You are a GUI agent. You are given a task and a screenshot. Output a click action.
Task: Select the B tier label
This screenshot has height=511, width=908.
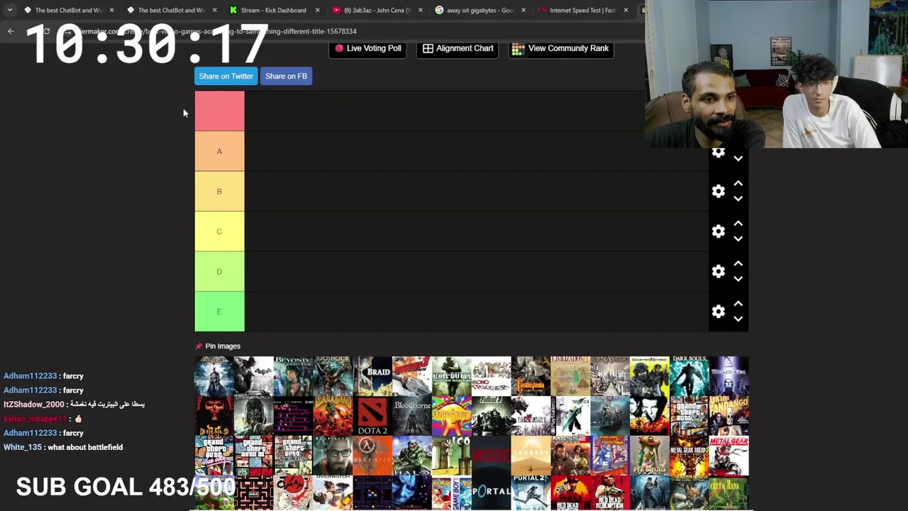tap(220, 191)
